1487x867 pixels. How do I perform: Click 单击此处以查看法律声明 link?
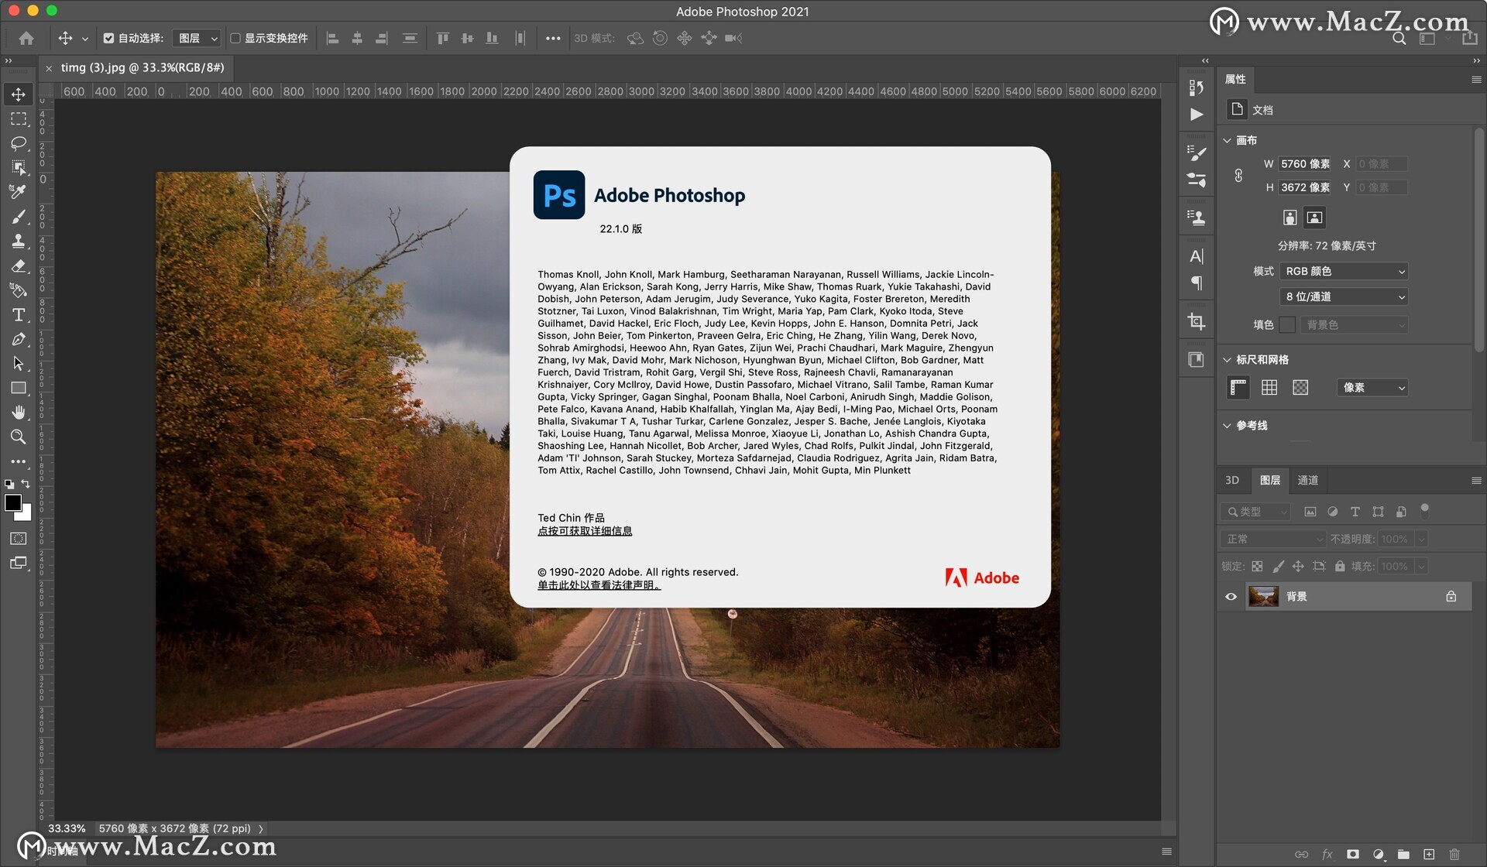point(599,585)
